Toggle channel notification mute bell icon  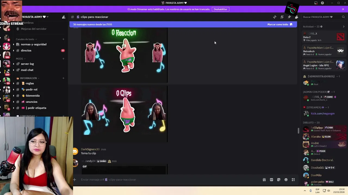(x=282, y=17)
